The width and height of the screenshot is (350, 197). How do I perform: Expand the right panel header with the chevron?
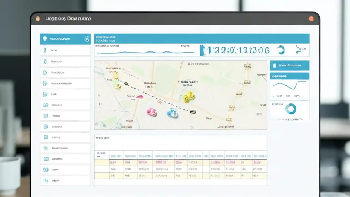click(x=306, y=65)
